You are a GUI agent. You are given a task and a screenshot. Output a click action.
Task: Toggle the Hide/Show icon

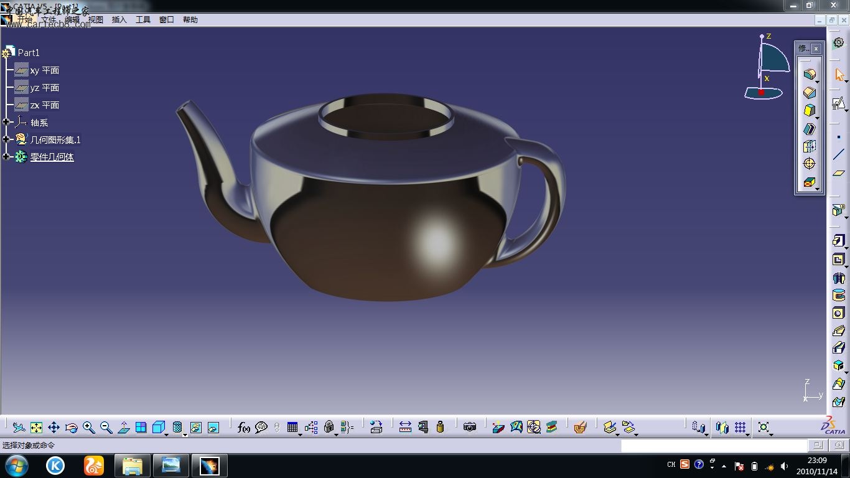point(195,427)
